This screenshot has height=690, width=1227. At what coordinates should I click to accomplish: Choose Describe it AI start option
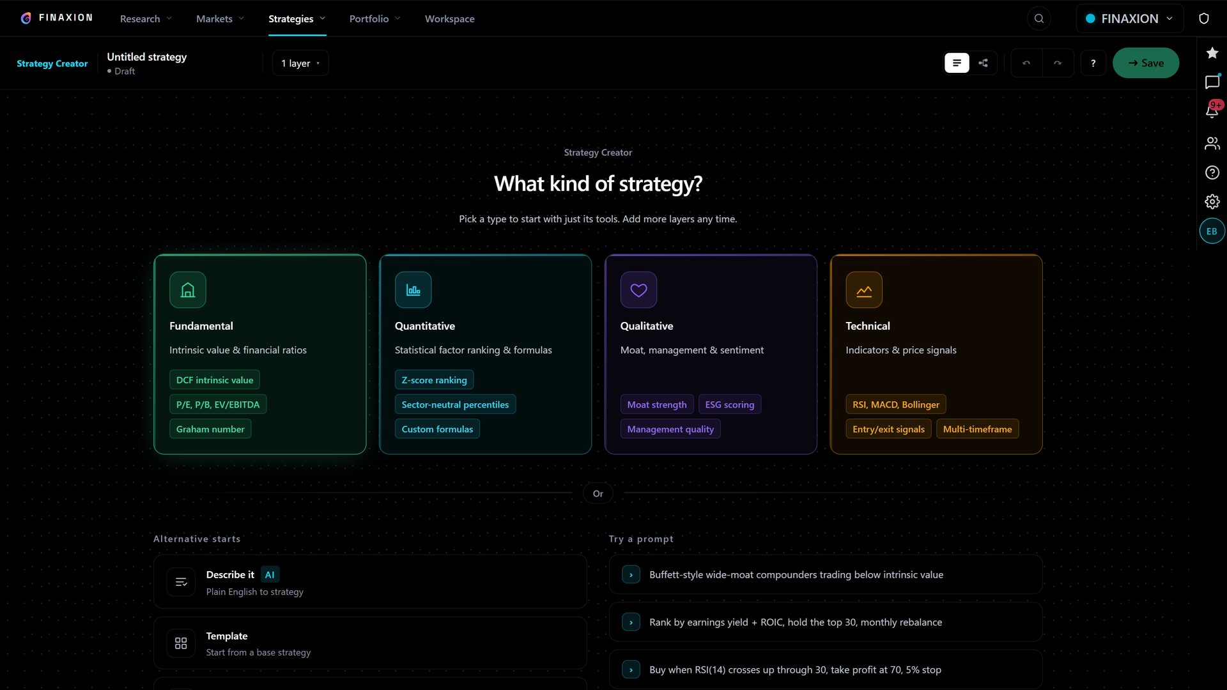pyautogui.click(x=370, y=582)
